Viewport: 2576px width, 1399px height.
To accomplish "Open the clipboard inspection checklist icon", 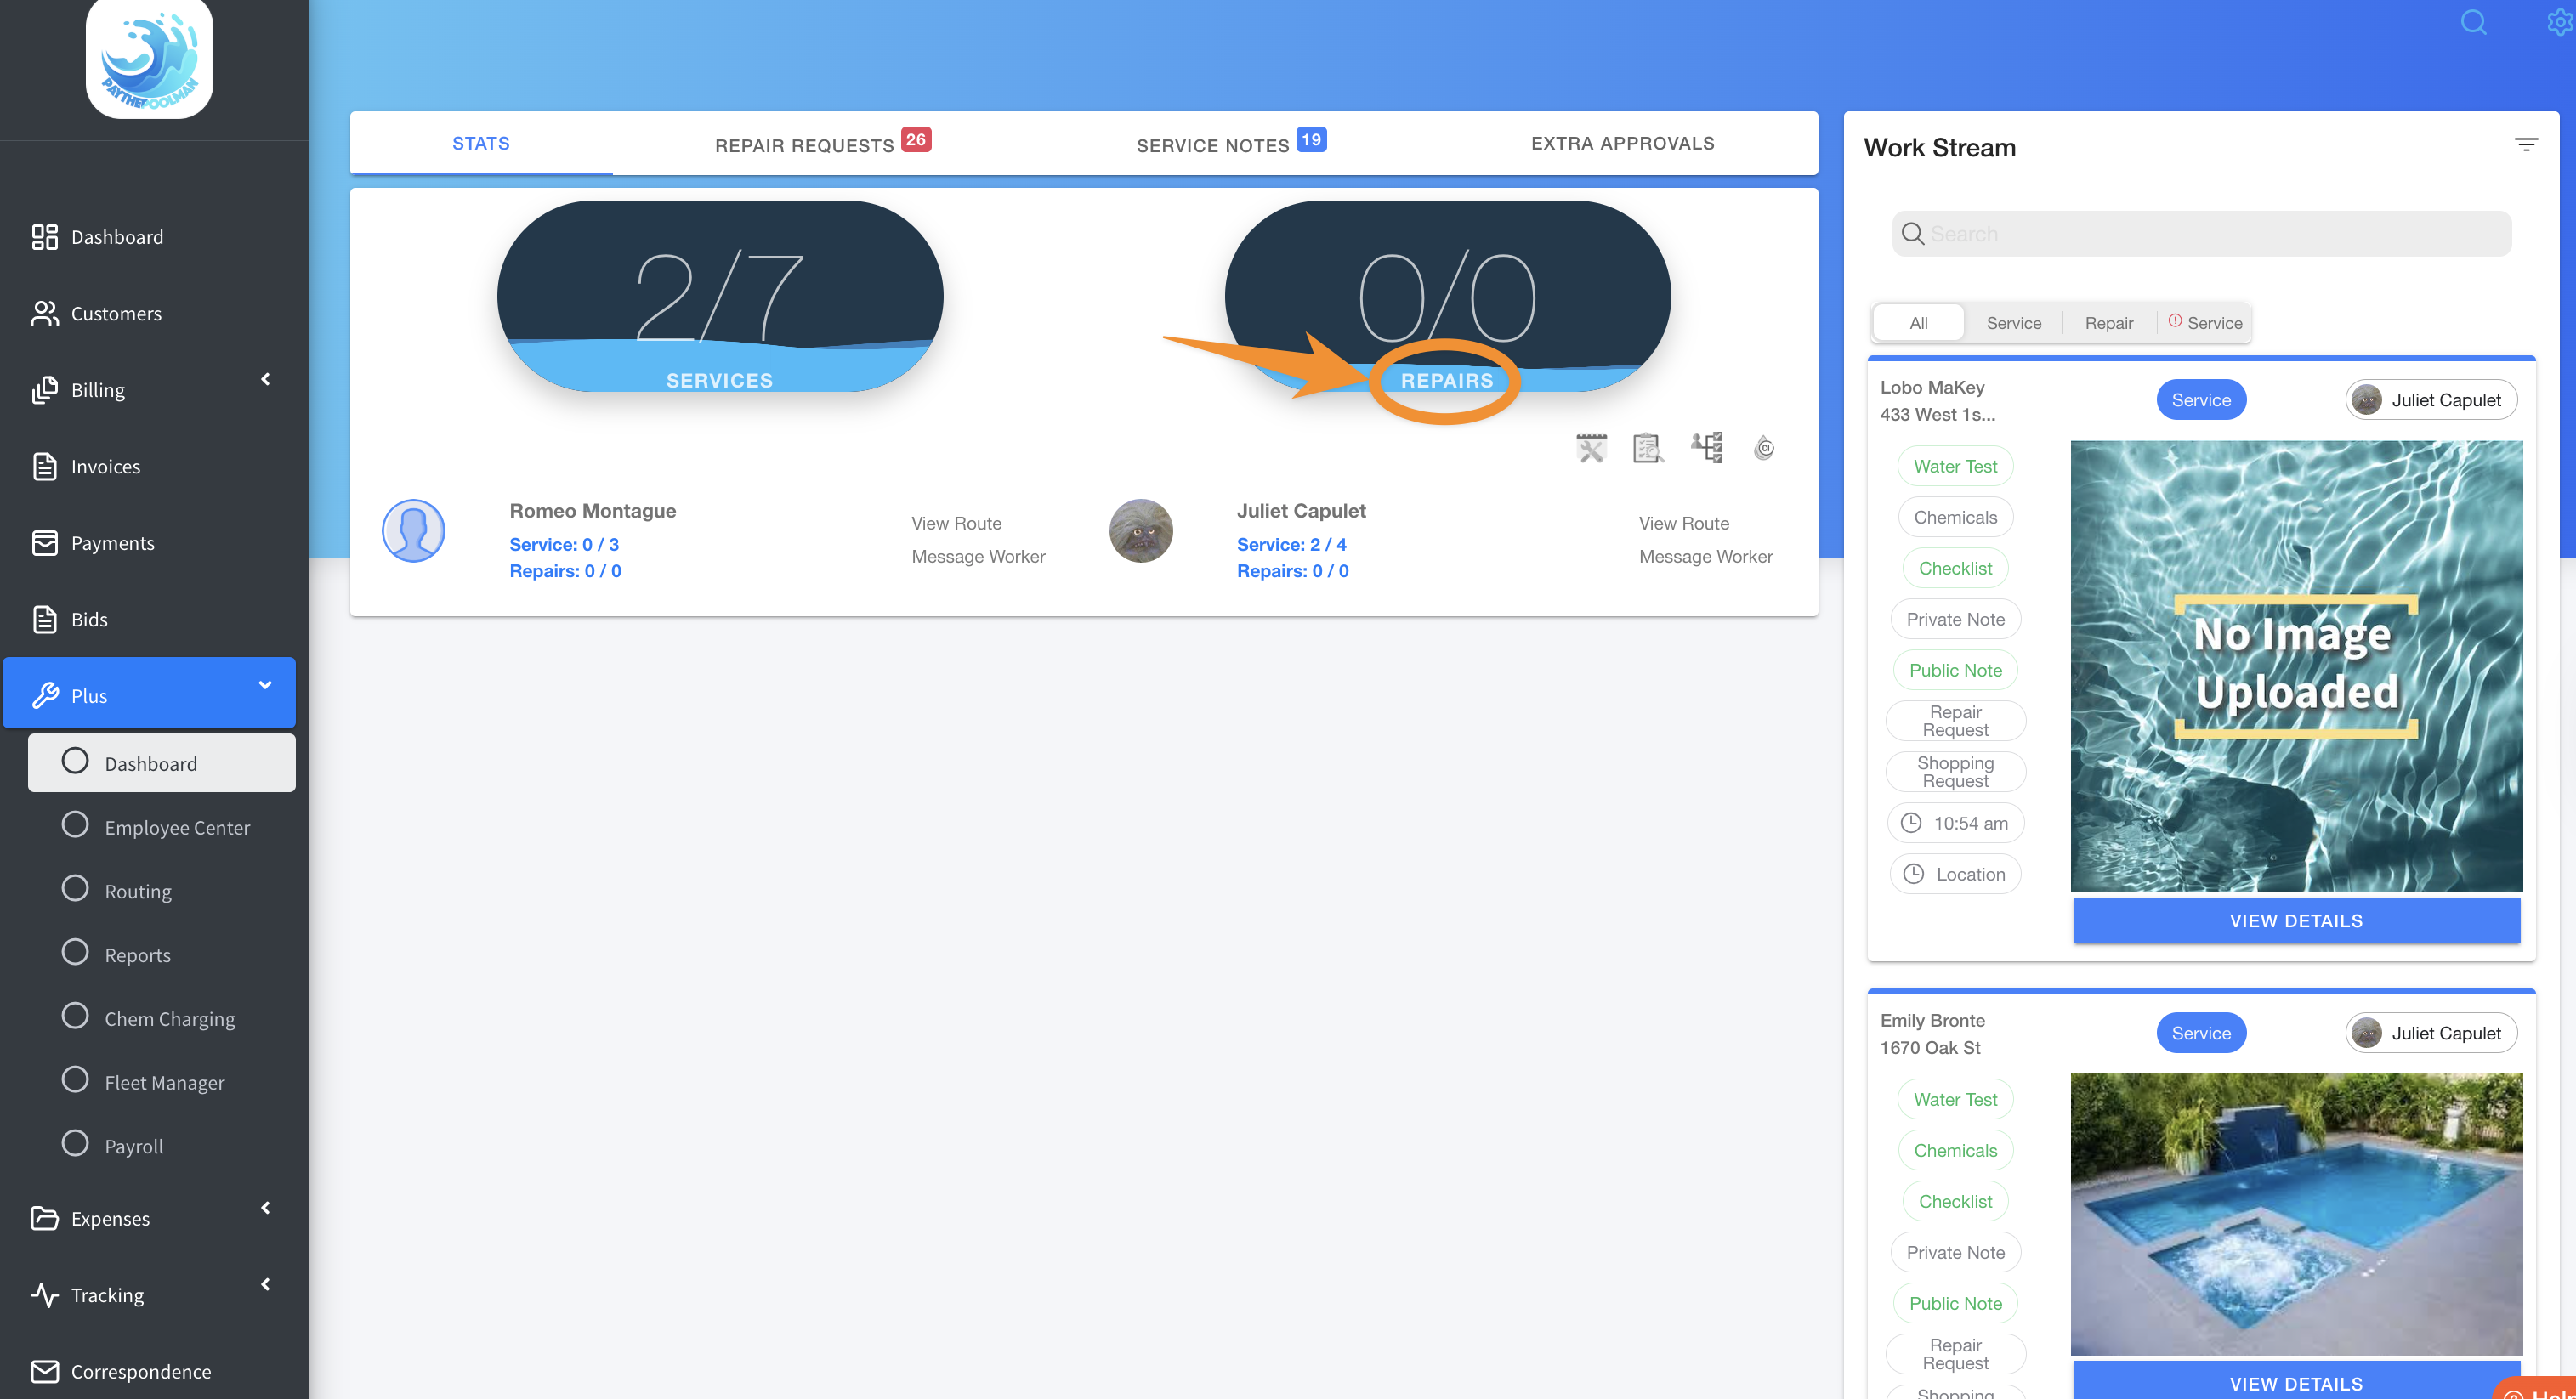I will [1647, 448].
